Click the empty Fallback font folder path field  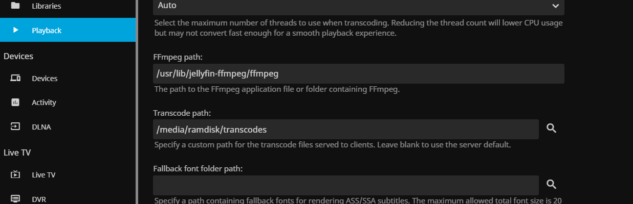(x=345, y=185)
